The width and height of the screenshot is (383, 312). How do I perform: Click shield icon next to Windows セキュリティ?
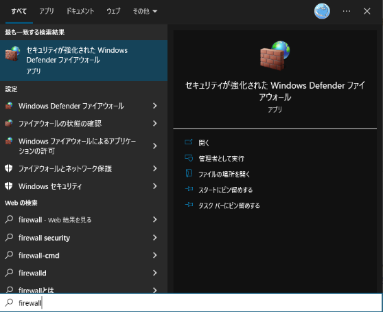pyautogui.click(x=9, y=186)
